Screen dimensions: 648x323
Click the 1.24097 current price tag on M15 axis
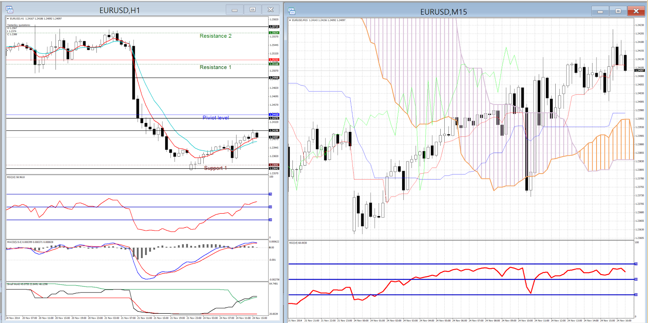click(639, 70)
